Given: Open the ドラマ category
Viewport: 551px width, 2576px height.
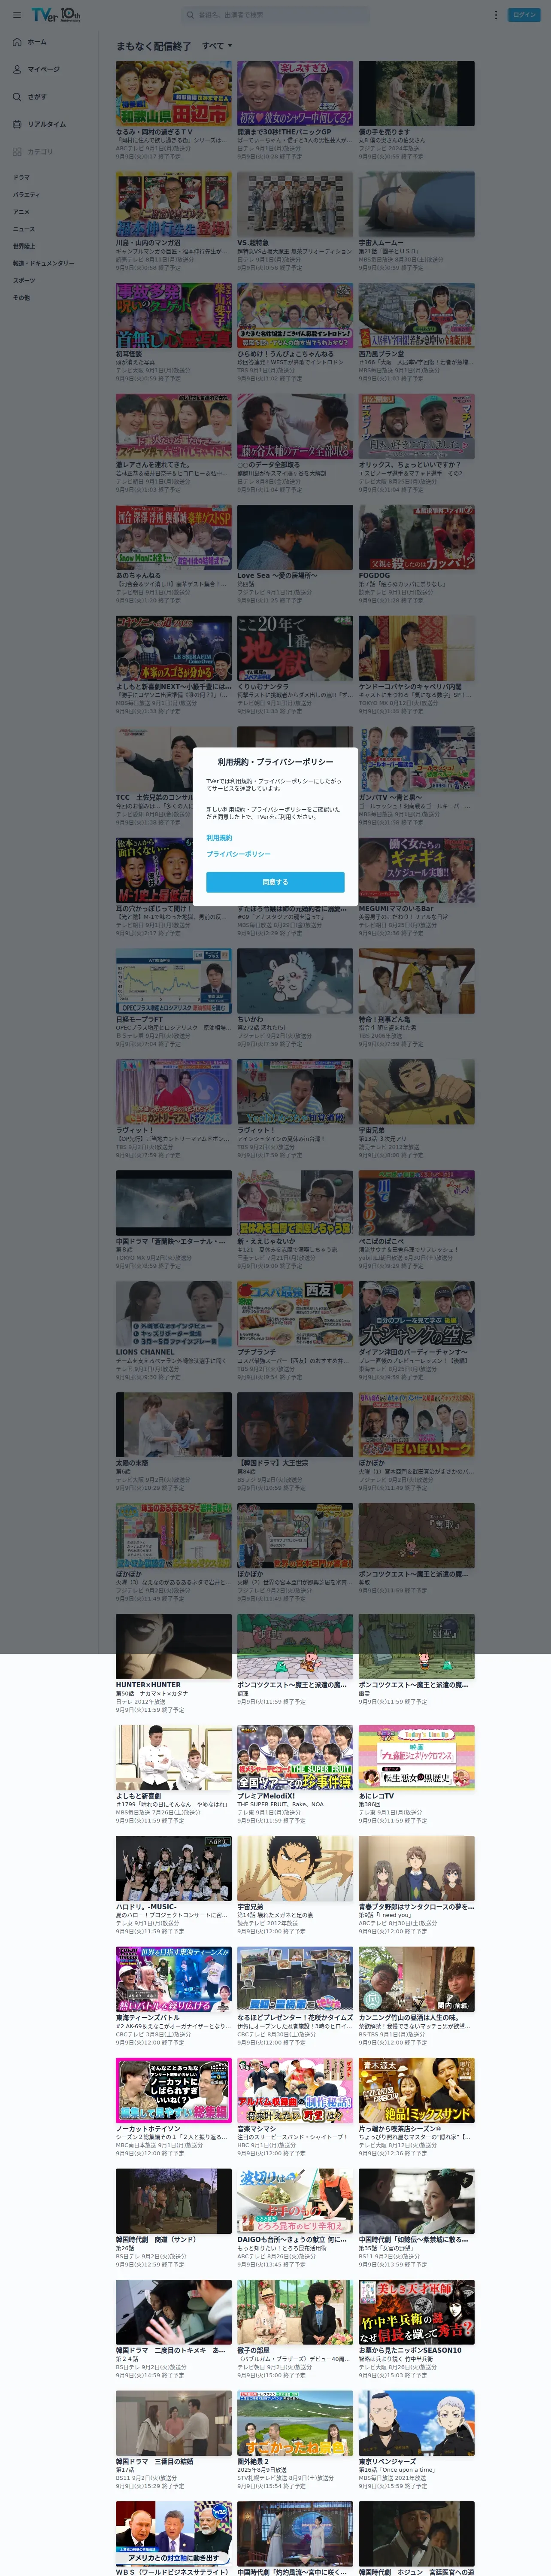Looking at the screenshot, I should [x=21, y=177].
